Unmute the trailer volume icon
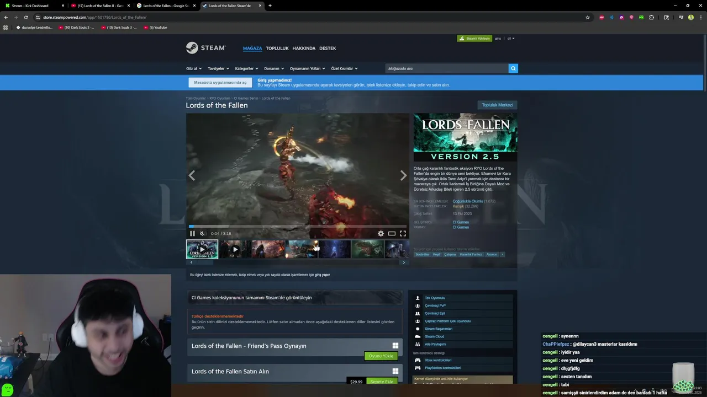Viewport: 707px width, 397px height. [203, 234]
